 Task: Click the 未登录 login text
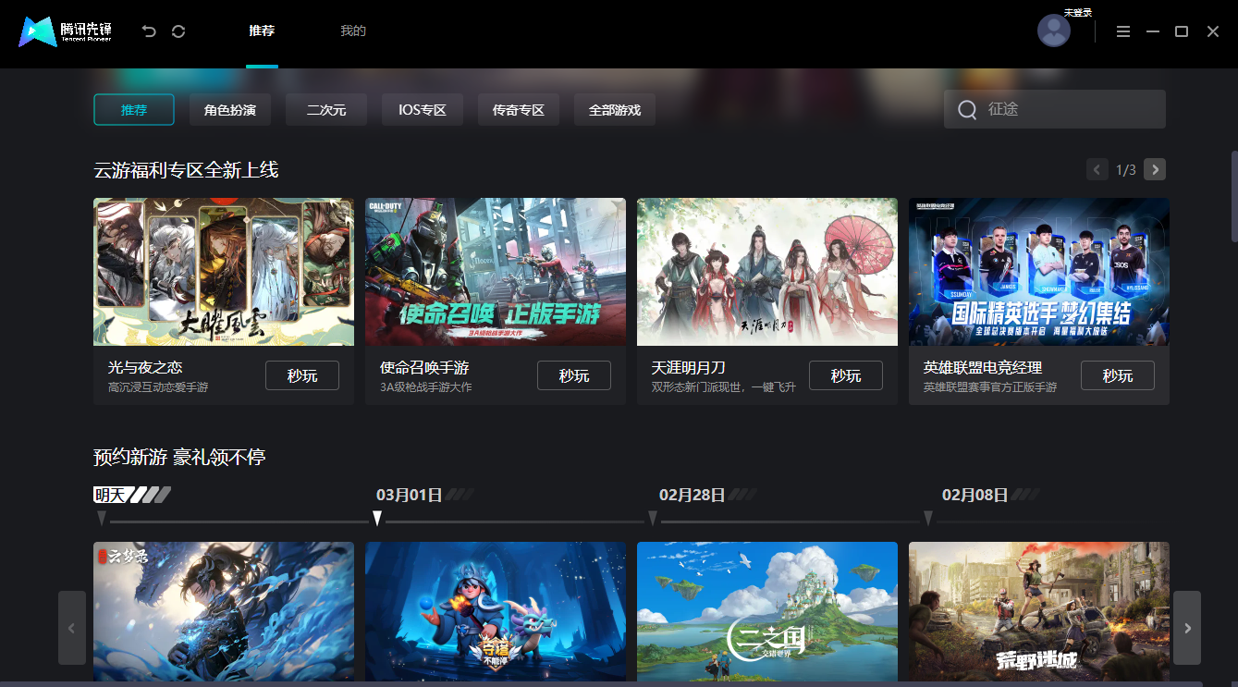coord(1078,13)
